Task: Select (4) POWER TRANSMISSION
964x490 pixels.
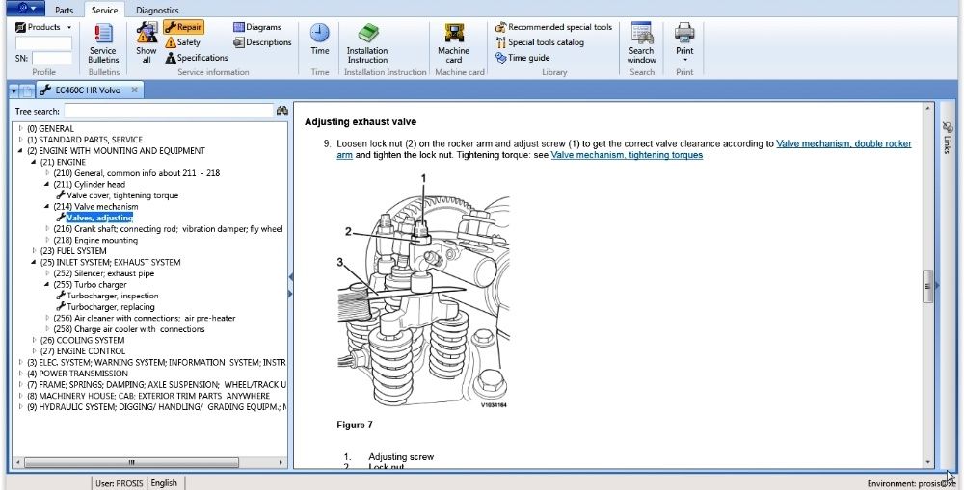Action: tap(77, 373)
